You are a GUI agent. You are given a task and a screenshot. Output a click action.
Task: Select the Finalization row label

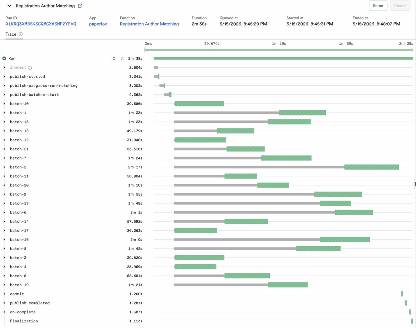coord(24,321)
